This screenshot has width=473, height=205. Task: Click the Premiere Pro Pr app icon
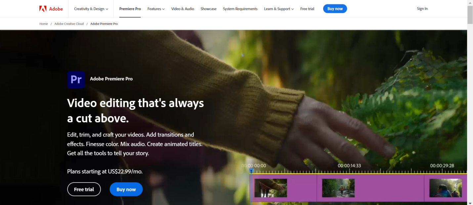click(x=76, y=80)
